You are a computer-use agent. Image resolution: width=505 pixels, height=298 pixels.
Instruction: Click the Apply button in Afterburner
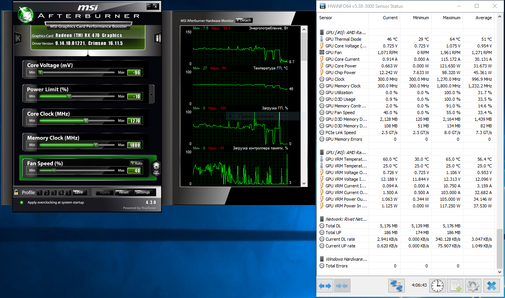(105, 193)
